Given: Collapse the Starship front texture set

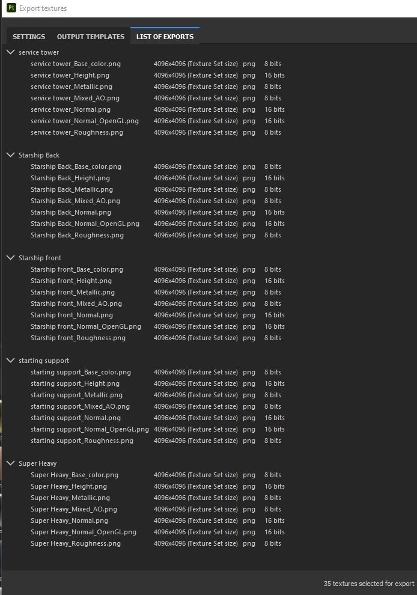Looking at the screenshot, I should (x=10, y=258).
